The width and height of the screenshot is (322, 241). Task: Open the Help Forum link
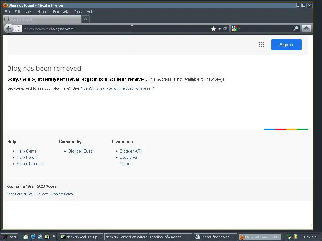click(x=27, y=158)
